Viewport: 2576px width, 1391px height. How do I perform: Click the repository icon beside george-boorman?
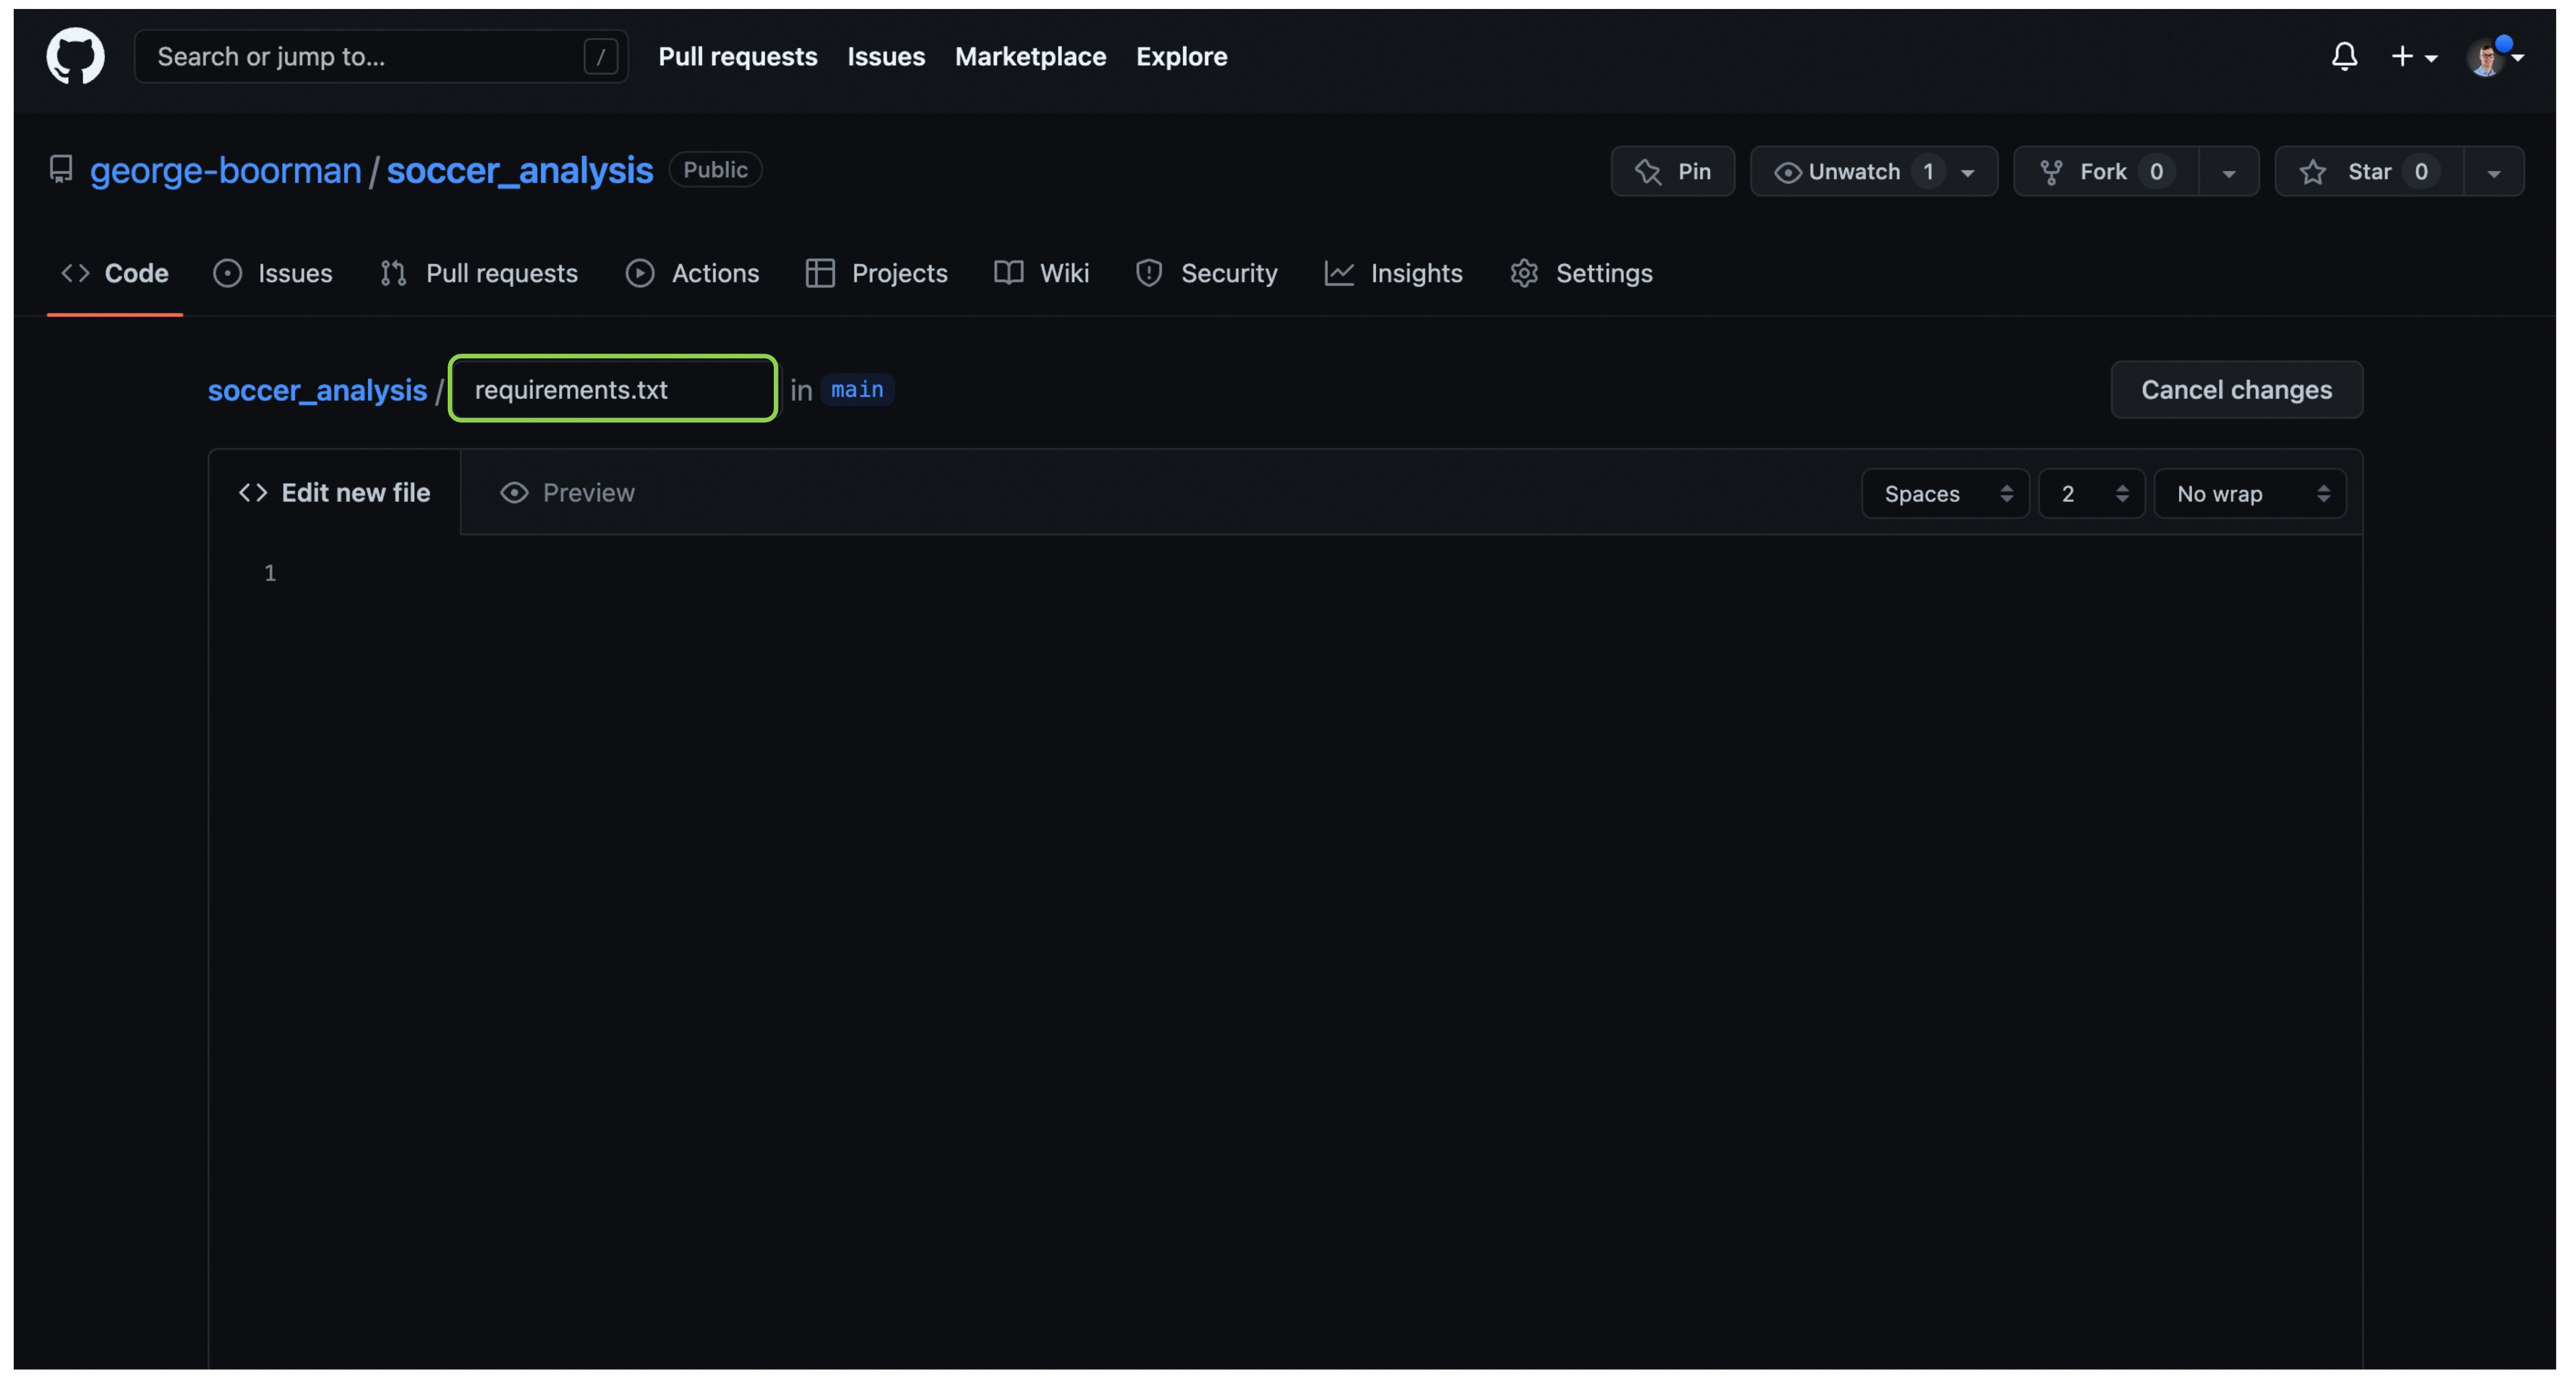click(x=61, y=170)
